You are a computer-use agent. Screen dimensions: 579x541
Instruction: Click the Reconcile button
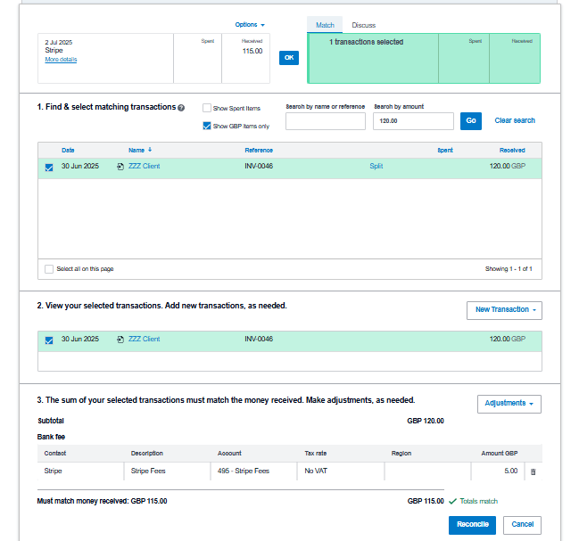tap(472, 525)
